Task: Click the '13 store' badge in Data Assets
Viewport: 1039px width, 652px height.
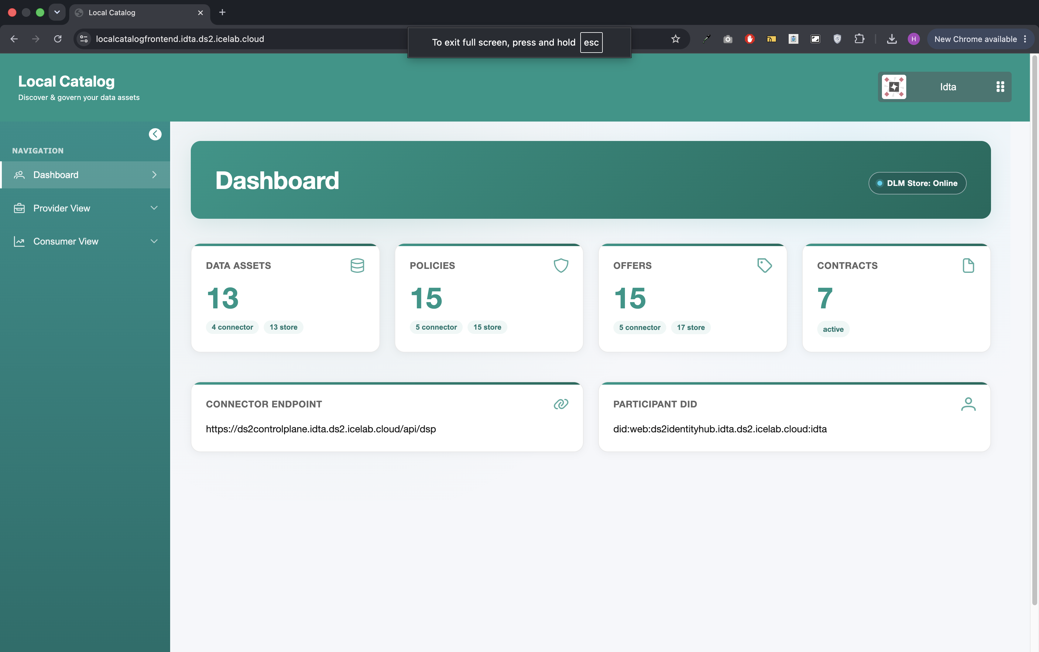Action: [283, 327]
